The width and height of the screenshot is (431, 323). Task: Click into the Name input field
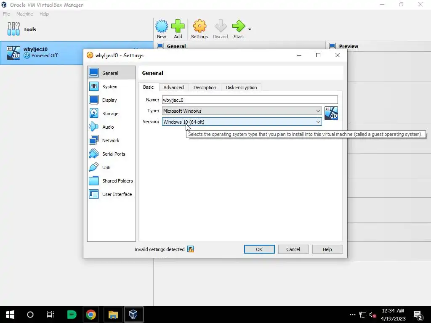(x=250, y=100)
